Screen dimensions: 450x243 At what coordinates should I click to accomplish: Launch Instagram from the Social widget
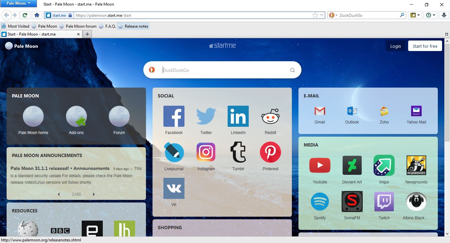pyautogui.click(x=206, y=152)
